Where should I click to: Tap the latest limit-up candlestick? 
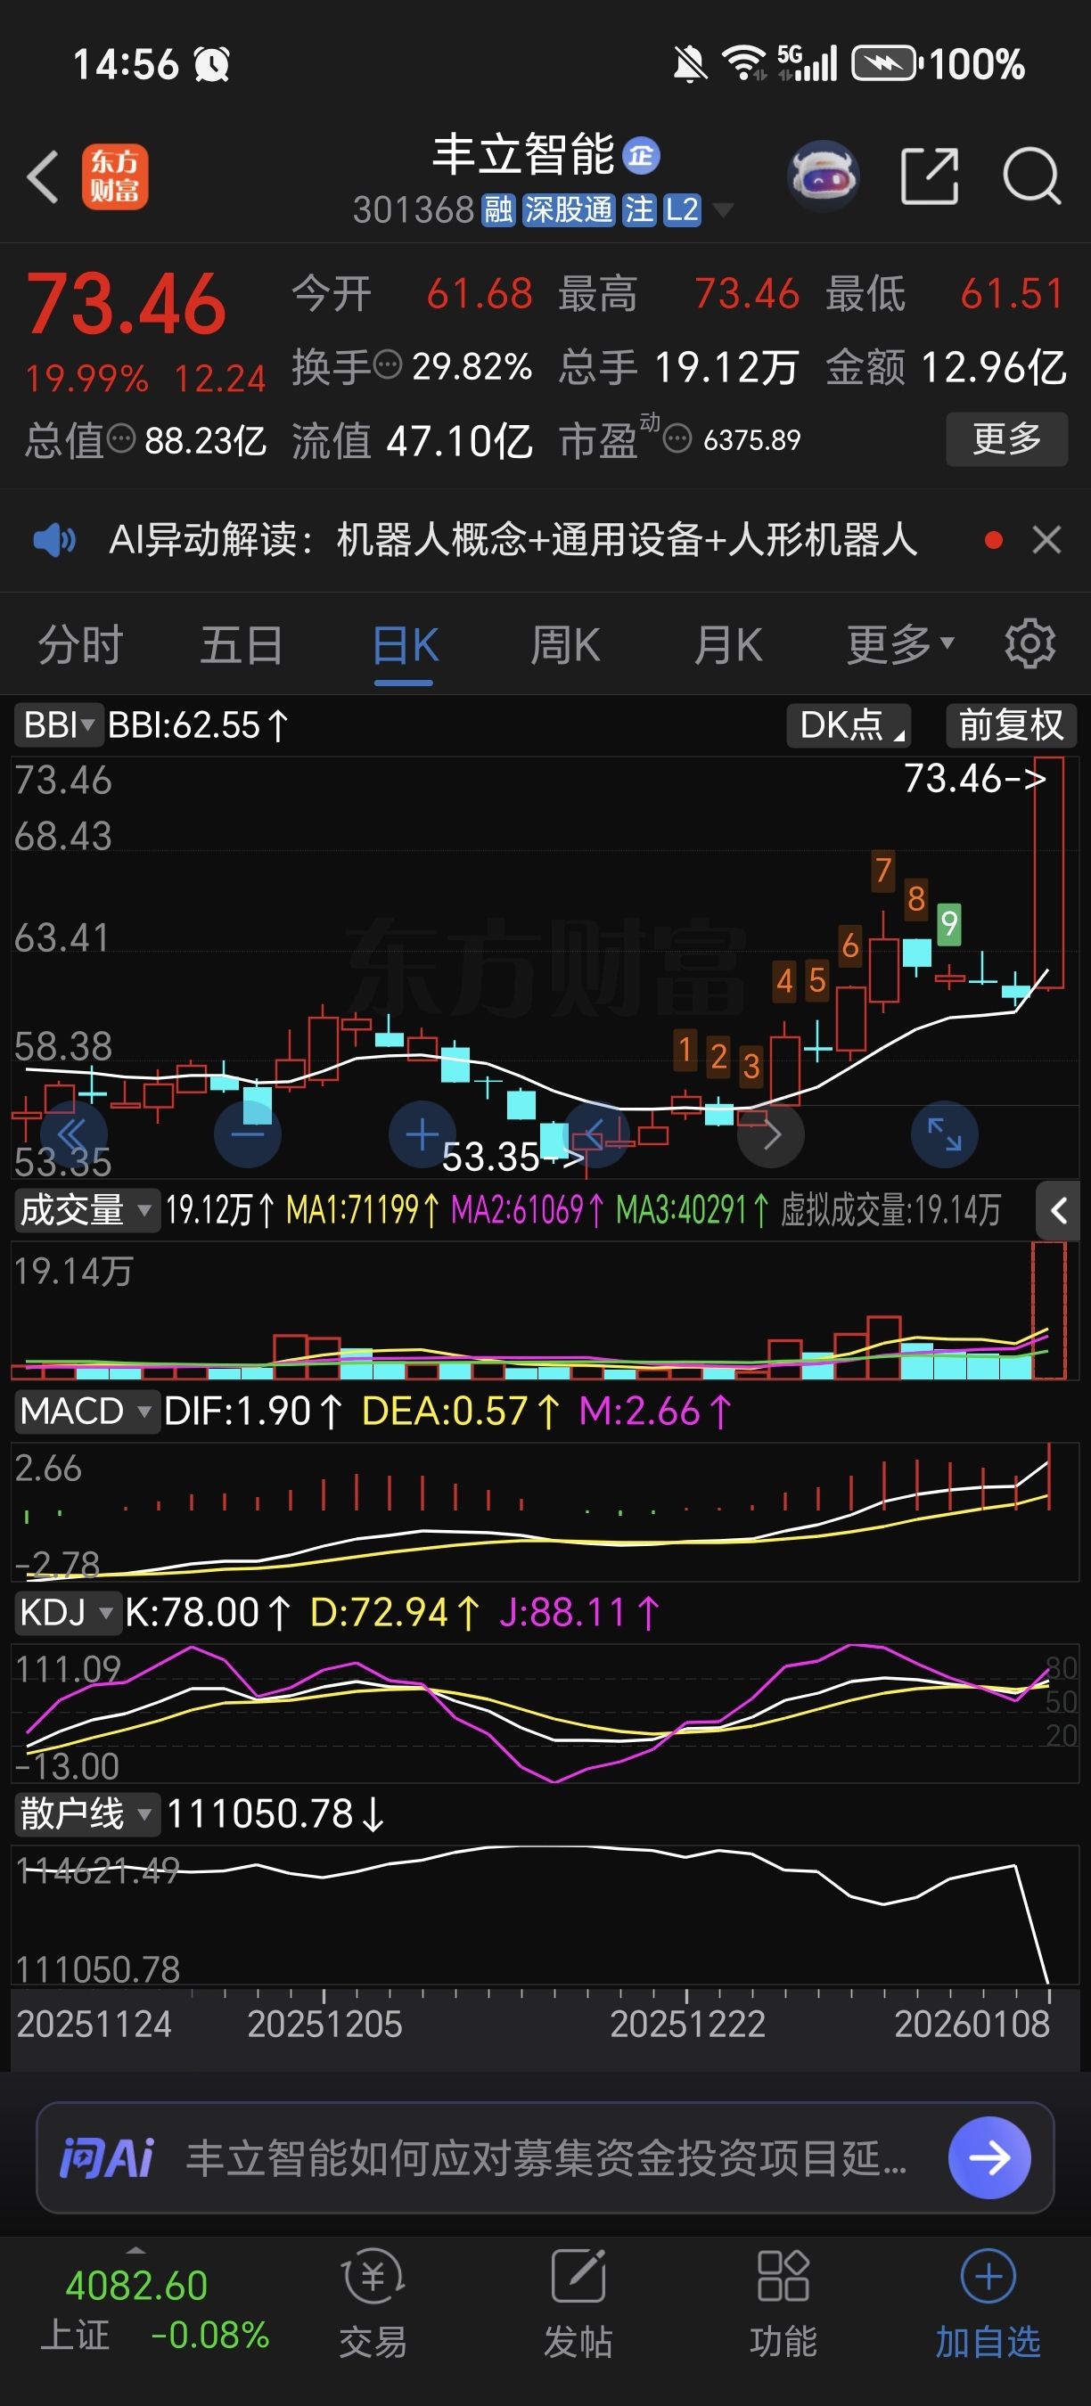1049,874
